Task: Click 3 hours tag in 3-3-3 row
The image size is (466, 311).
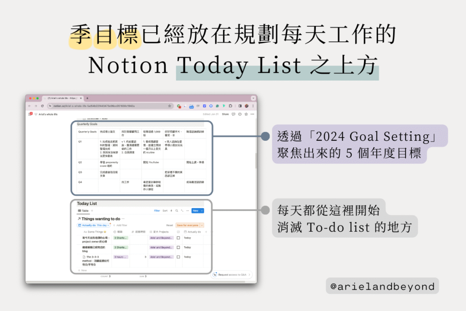Action: (121, 257)
